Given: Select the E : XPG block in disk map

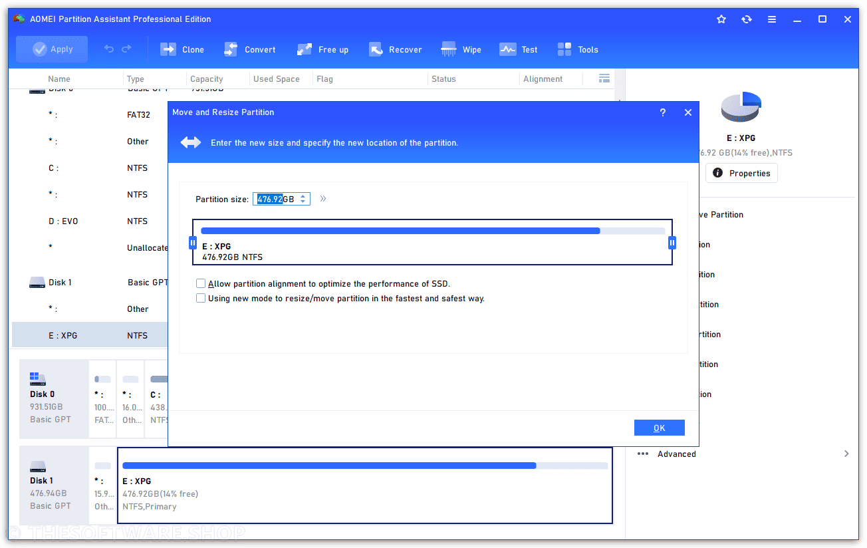Looking at the screenshot, I should coord(365,485).
